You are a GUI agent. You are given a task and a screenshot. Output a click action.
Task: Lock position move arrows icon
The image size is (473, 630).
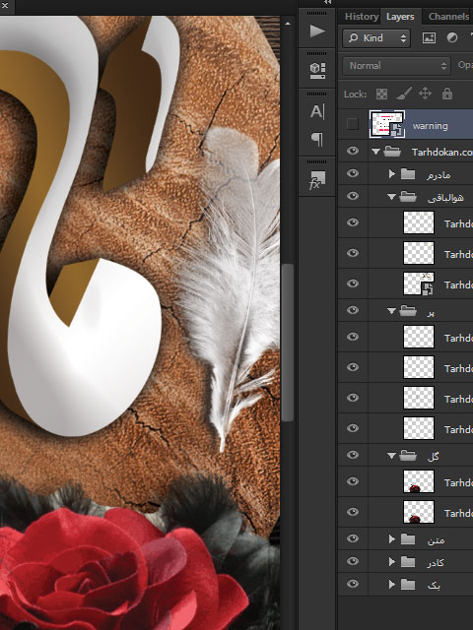[425, 94]
